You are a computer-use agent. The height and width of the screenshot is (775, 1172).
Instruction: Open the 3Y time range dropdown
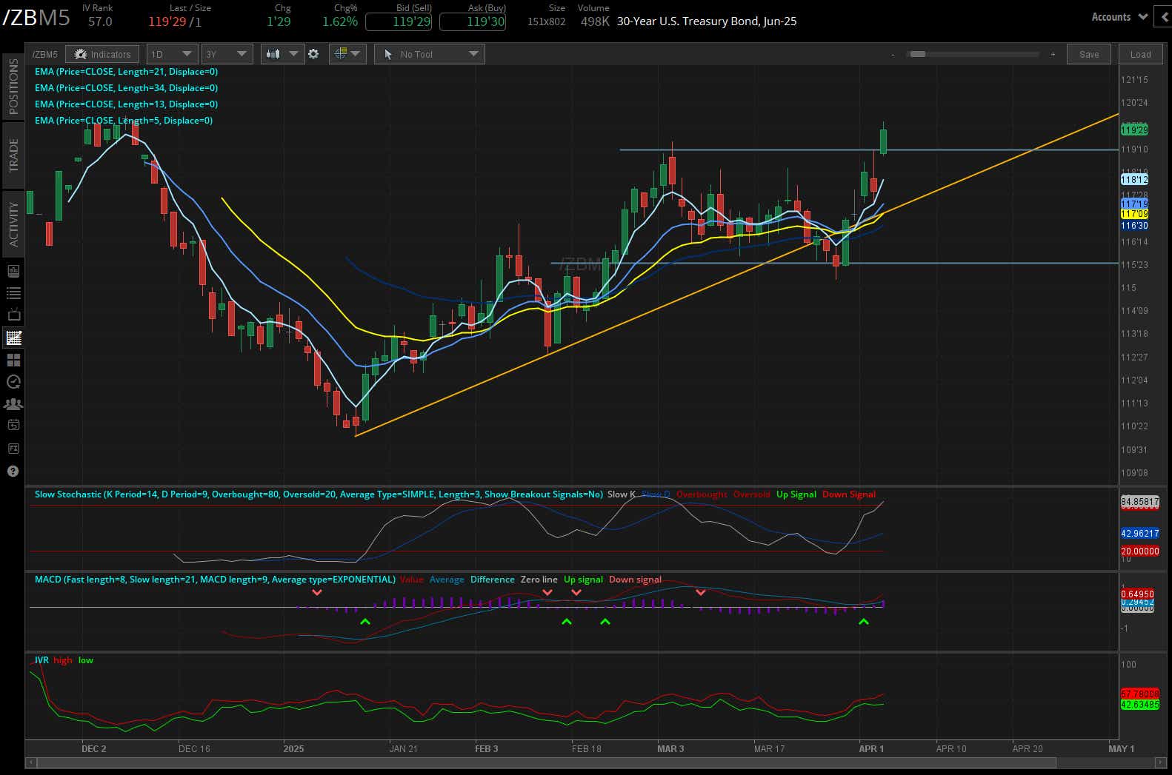[x=227, y=54]
